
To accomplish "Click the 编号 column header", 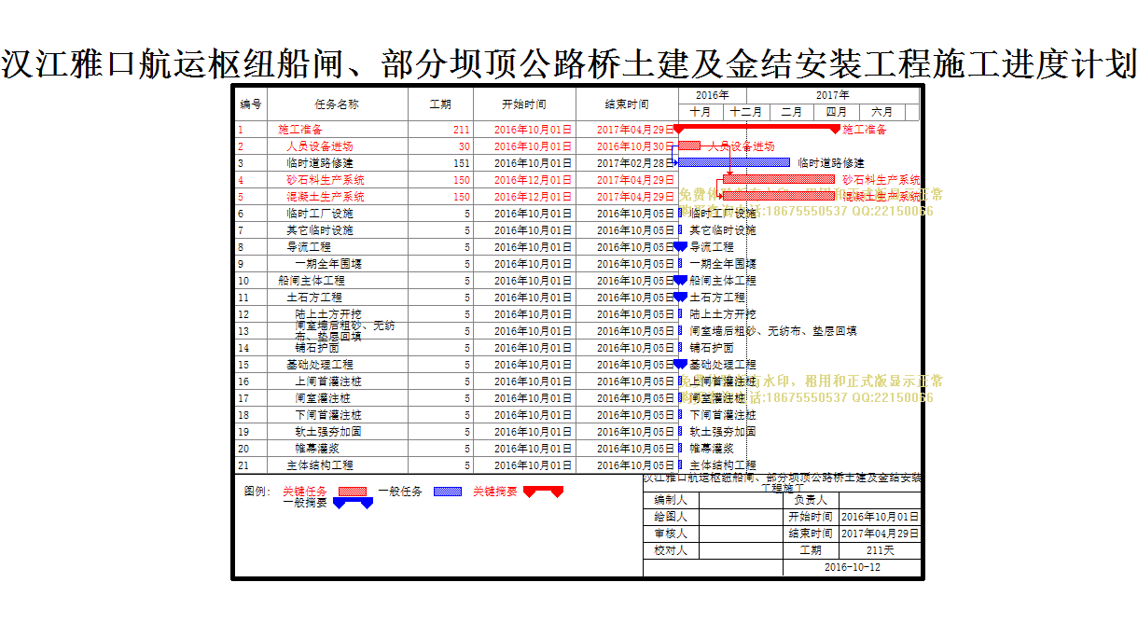I will pos(251,104).
